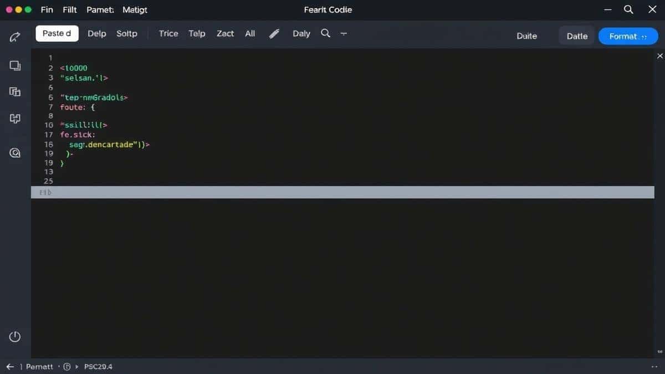
Task: Switch to the Telp tab
Action: [197, 33]
